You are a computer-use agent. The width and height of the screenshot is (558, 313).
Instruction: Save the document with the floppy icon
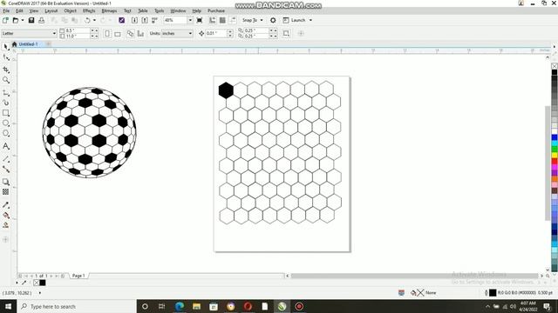31,20
